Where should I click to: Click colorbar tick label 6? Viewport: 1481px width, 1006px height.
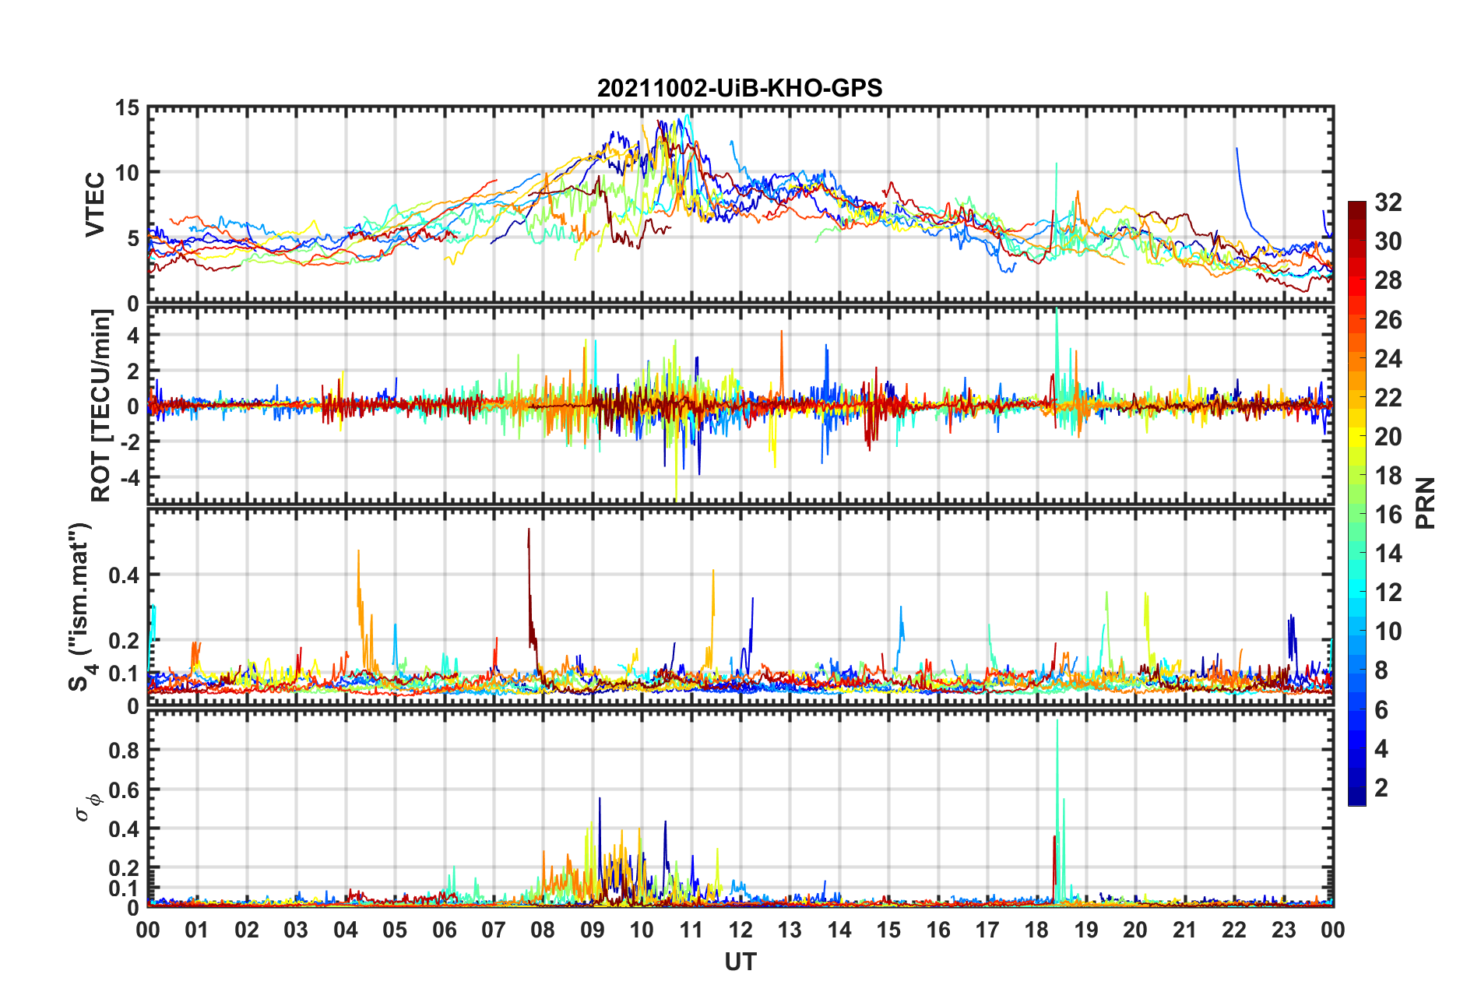tap(1381, 709)
